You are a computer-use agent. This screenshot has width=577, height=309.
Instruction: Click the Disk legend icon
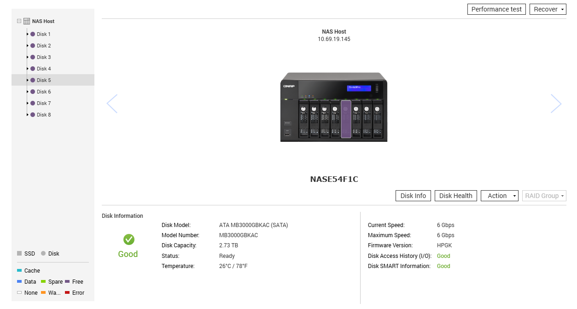click(43, 253)
